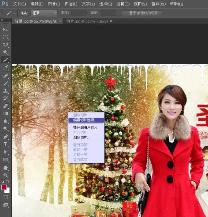The height and width of the screenshot is (217, 208).
Task: Select the Dodge tool
Action: point(6,128)
